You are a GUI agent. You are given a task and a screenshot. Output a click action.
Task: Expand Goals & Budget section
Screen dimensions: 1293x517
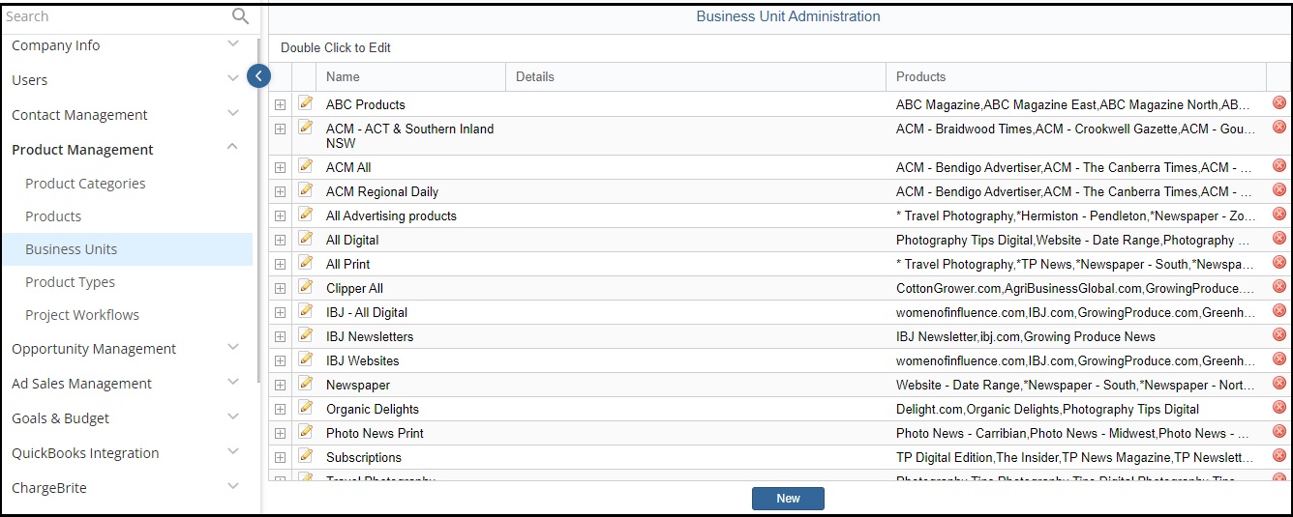click(232, 416)
